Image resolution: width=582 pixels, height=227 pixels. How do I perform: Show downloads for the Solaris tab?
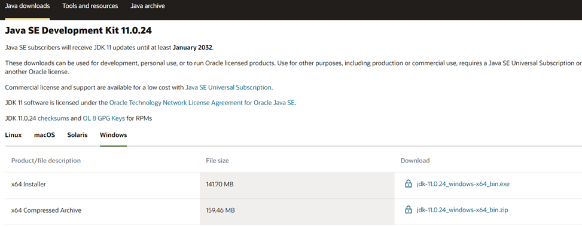[77, 135]
